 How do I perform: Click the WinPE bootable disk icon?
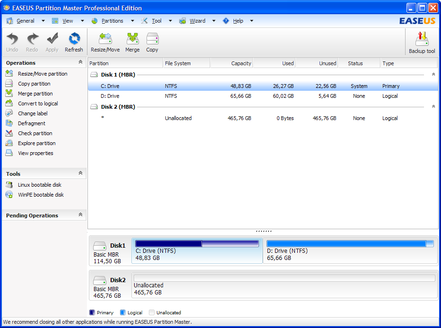click(9, 194)
